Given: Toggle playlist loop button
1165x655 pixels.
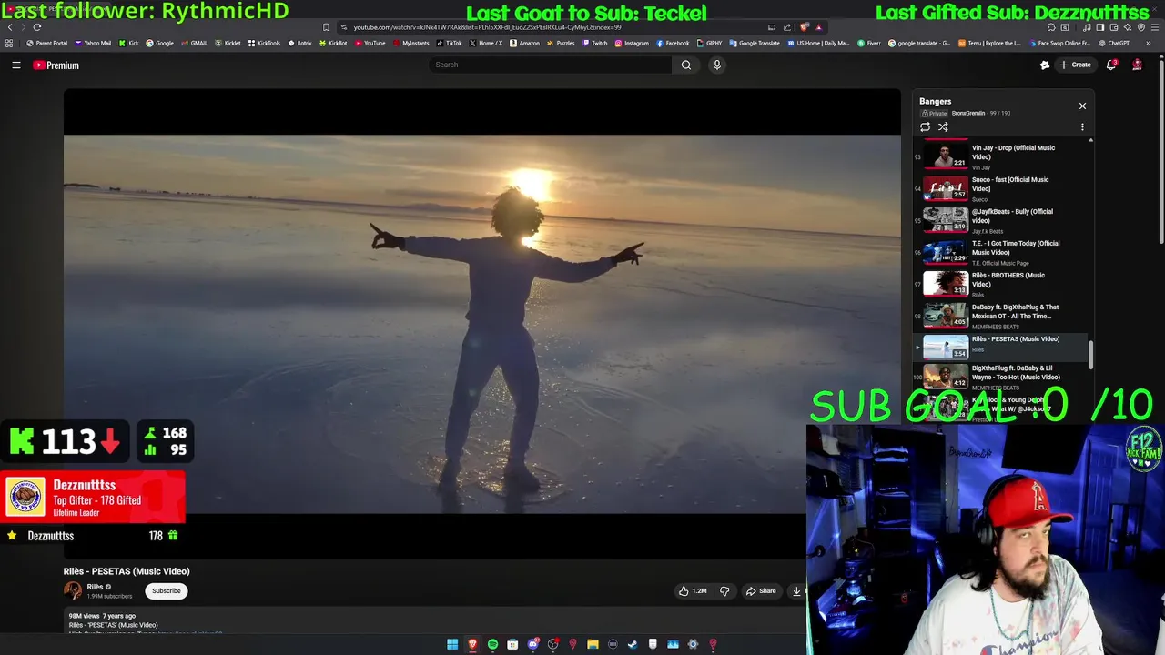Looking at the screenshot, I should (x=925, y=127).
